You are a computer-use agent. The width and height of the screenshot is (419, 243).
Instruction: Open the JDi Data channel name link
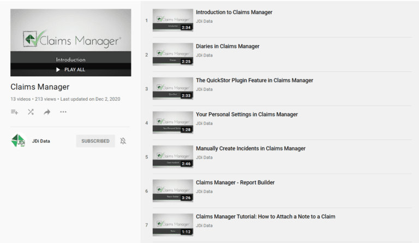41,141
